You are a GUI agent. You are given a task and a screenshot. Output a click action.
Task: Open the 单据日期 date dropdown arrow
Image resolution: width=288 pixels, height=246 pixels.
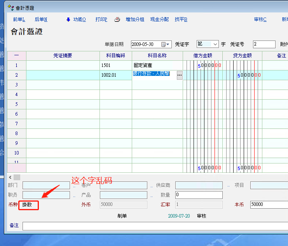pyautogui.click(x=169, y=44)
